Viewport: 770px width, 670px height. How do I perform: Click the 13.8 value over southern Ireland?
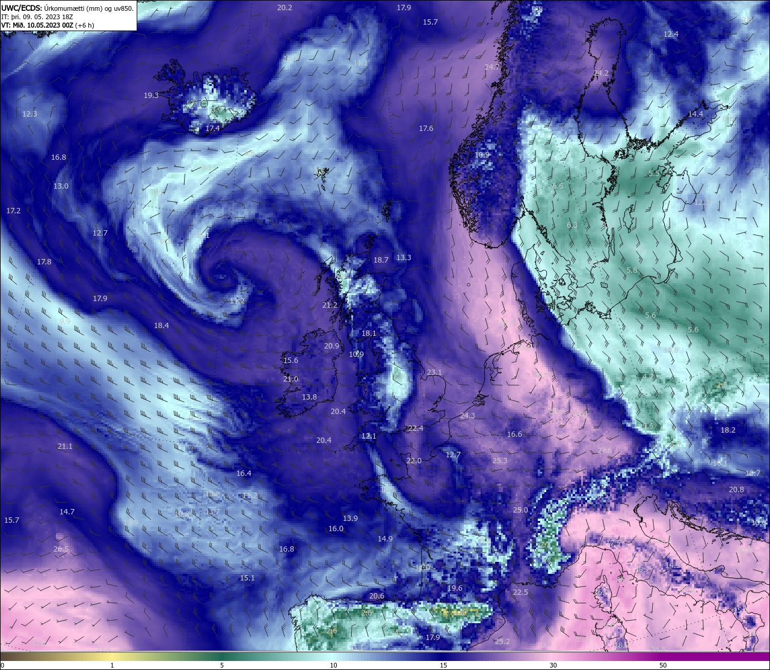tap(309, 397)
